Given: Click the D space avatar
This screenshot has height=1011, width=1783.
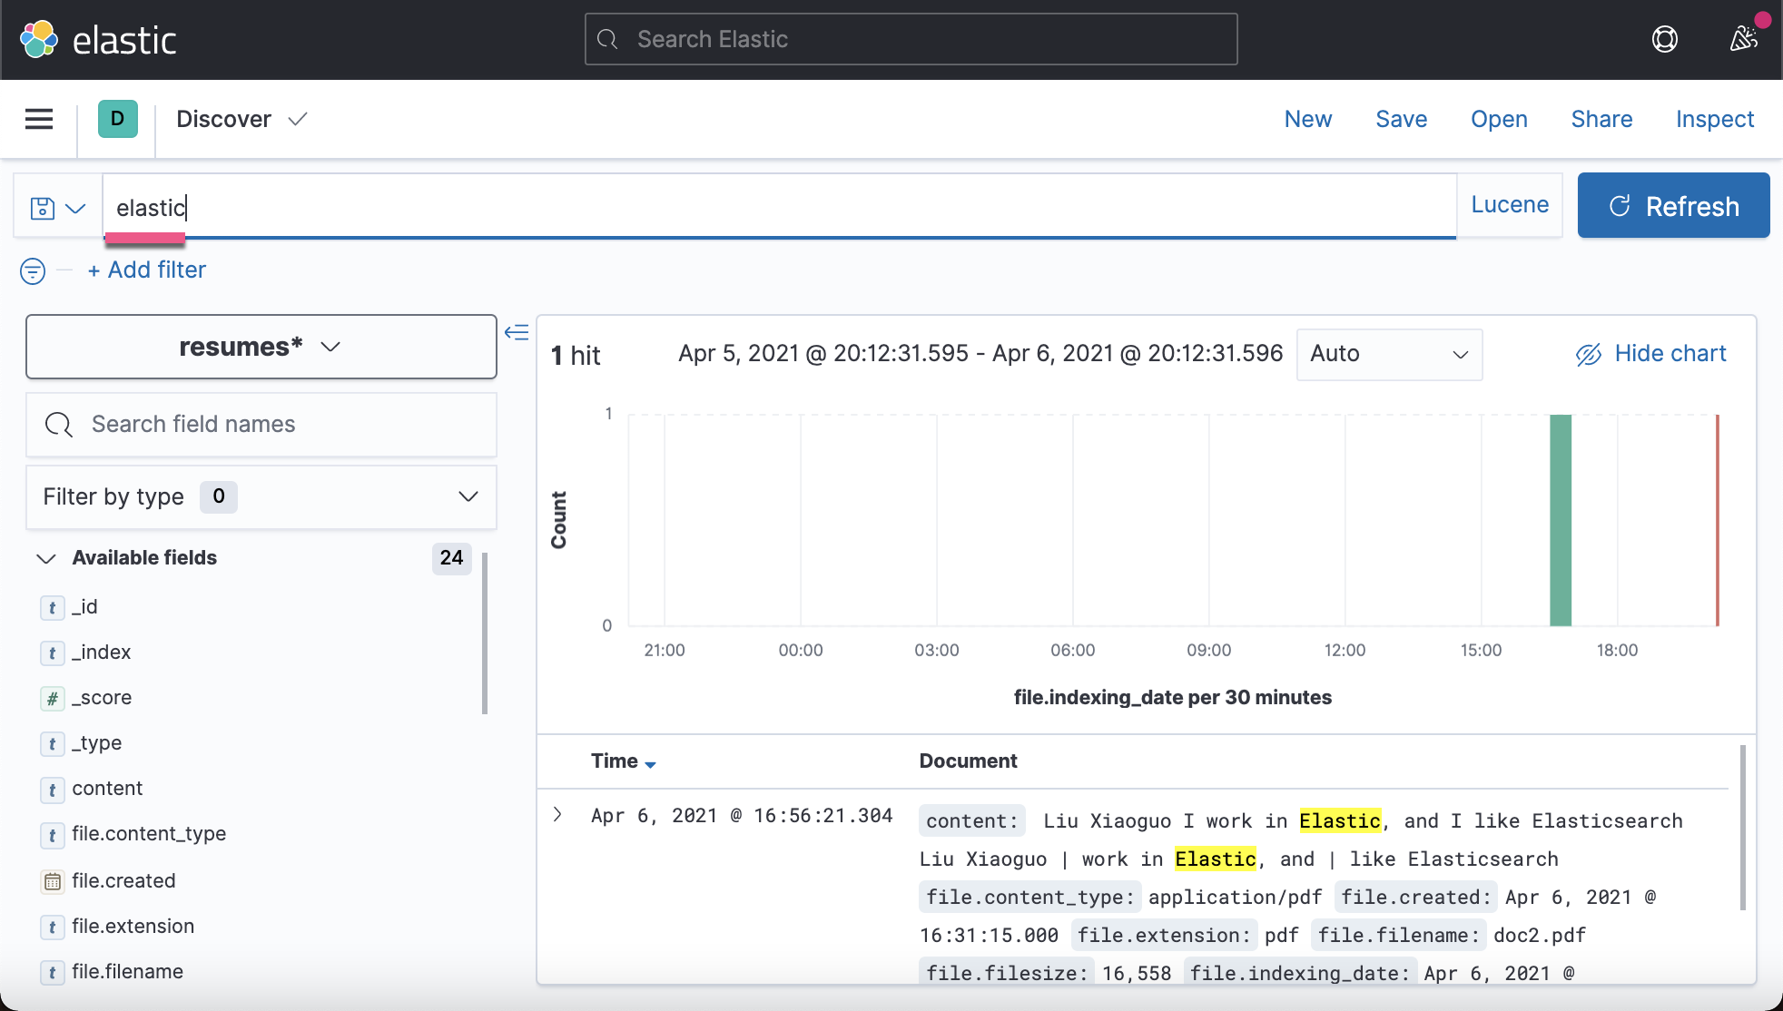Looking at the screenshot, I should 117,119.
